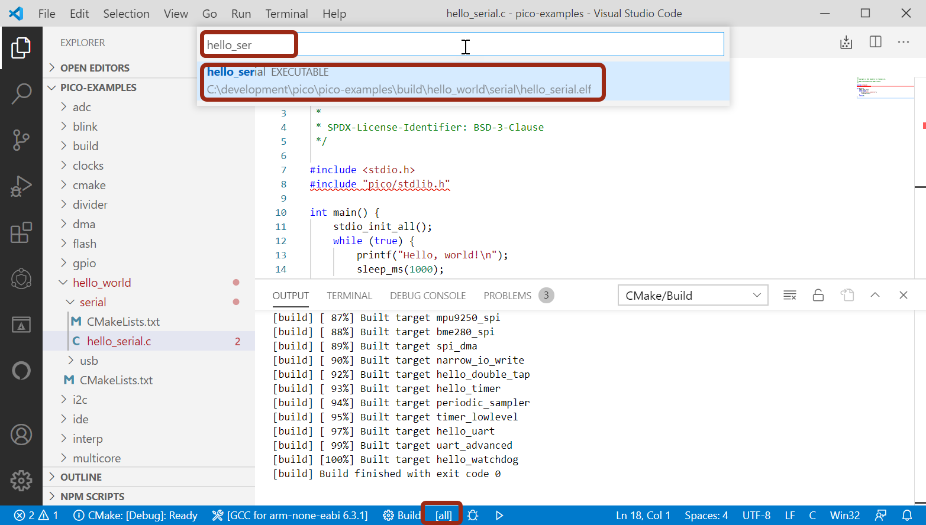The image size is (926, 525).
Task: Open the Terminal menu
Action: 286,14
